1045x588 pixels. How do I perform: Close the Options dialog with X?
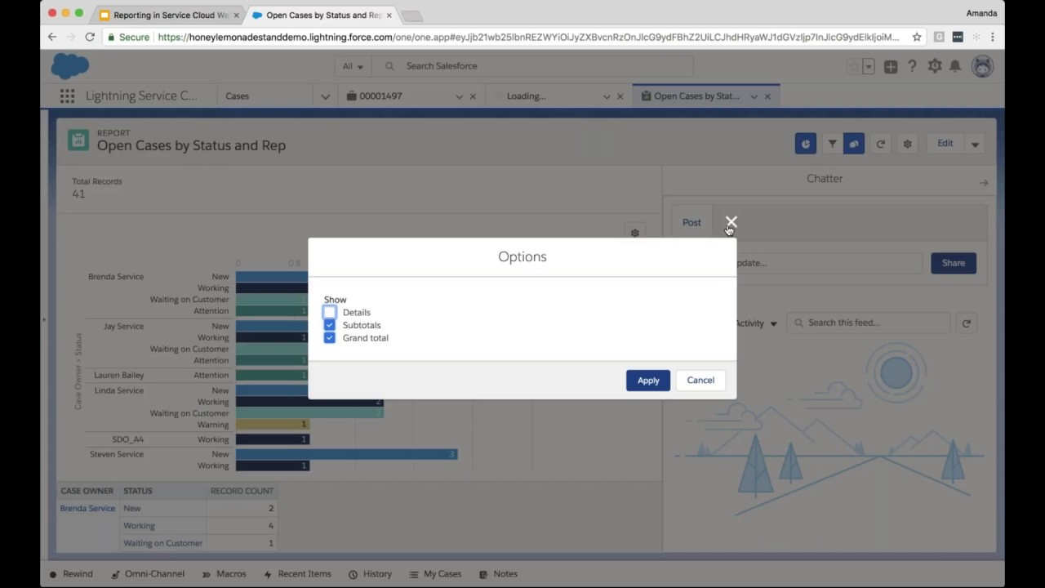pos(731,222)
